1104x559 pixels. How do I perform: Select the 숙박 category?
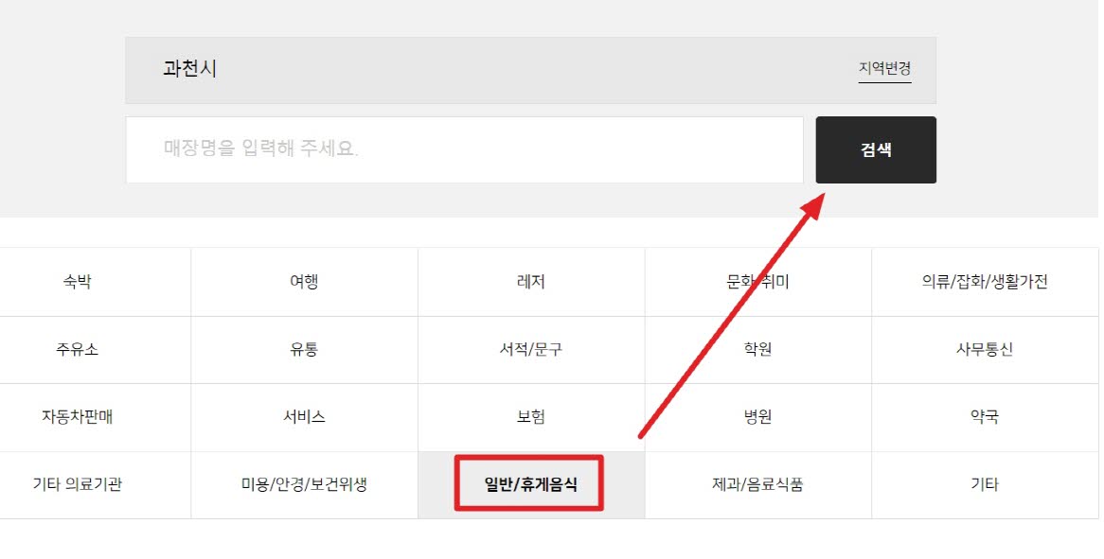click(x=78, y=282)
